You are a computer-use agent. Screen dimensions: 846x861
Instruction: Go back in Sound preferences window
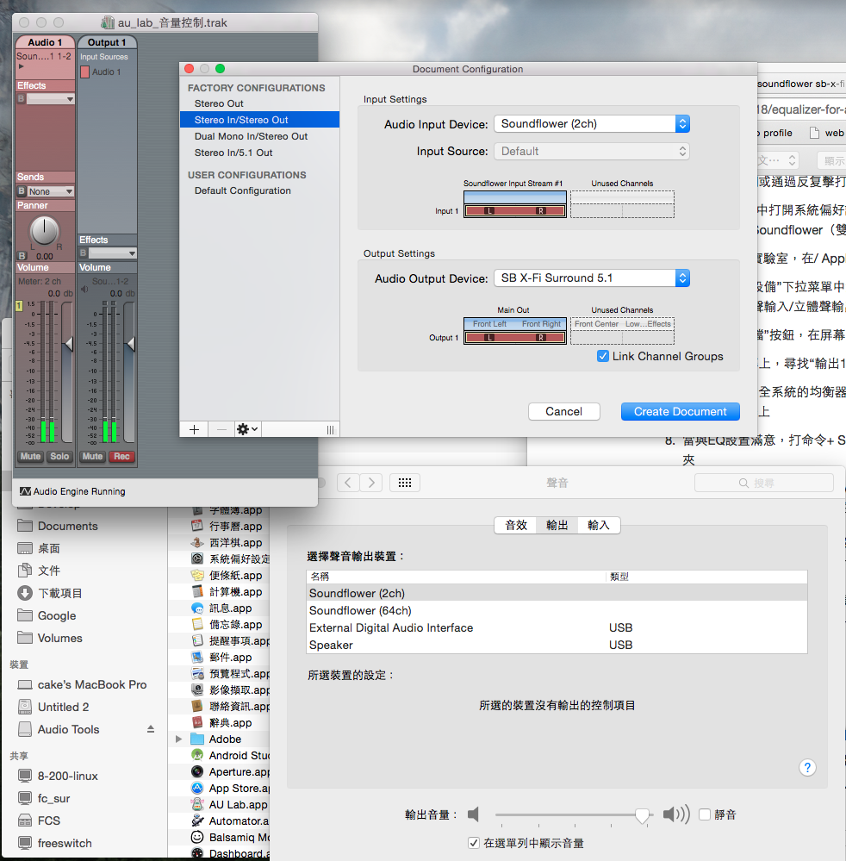point(348,483)
